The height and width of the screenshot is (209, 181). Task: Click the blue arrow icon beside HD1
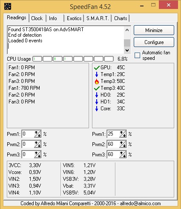coord(97,102)
